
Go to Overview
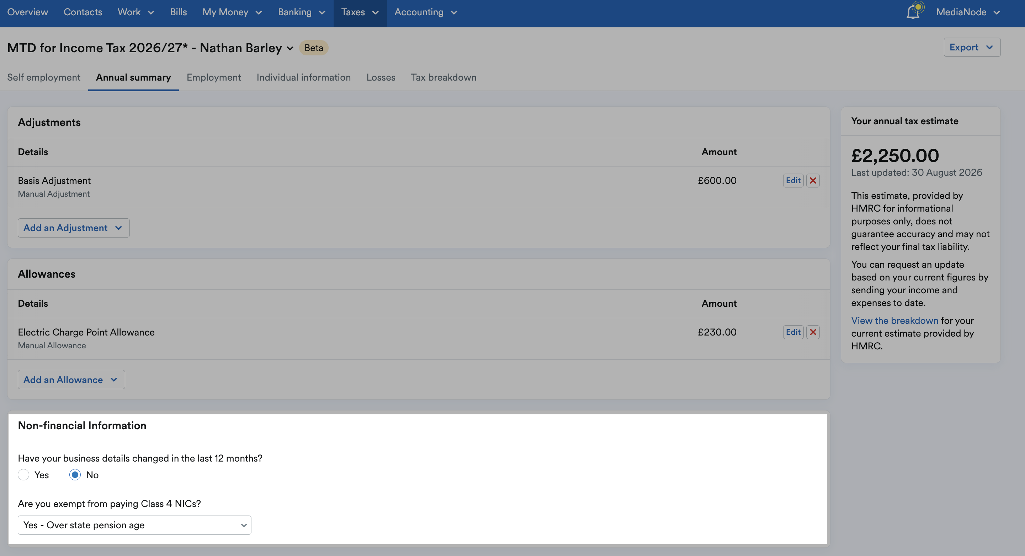pos(27,12)
